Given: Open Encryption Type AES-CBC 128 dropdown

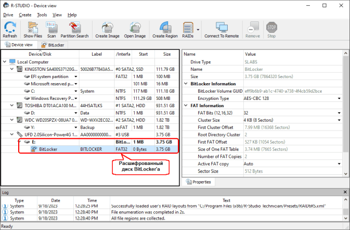Looking at the screenshot, I should click(339, 98).
